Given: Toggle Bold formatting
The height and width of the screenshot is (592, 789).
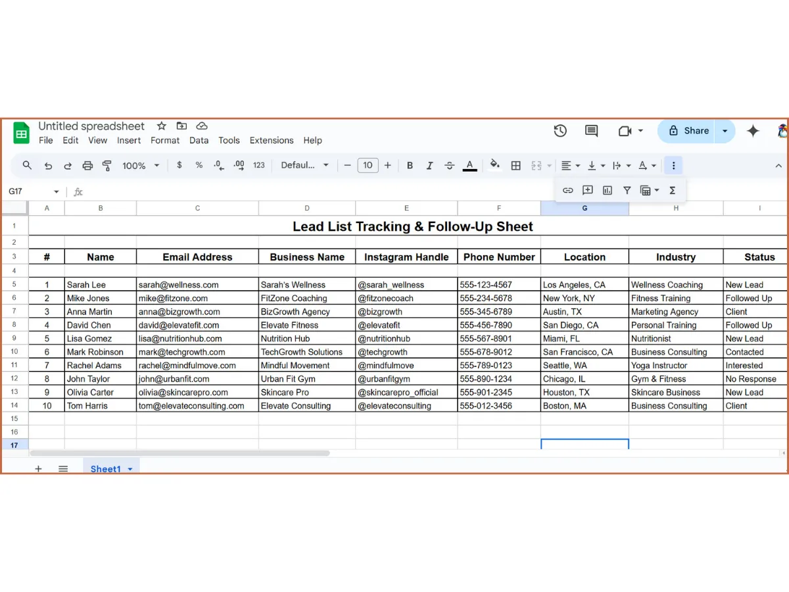Looking at the screenshot, I should tap(410, 166).
